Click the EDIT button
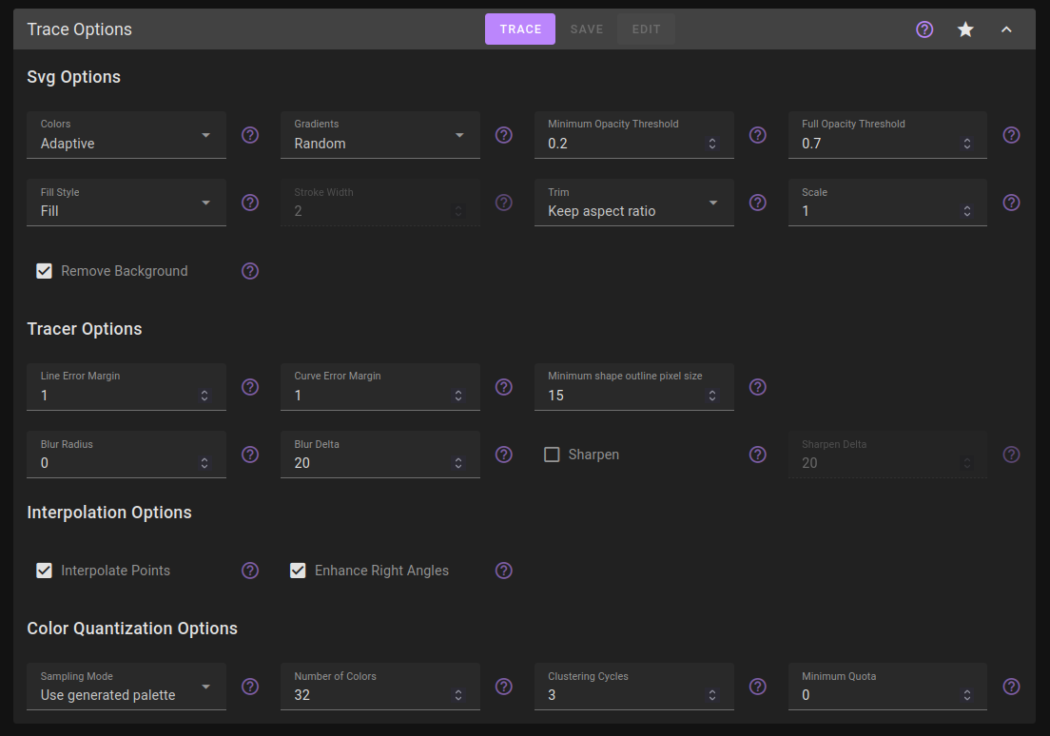Screen dimensions: 1050x736 coord(646,29)
